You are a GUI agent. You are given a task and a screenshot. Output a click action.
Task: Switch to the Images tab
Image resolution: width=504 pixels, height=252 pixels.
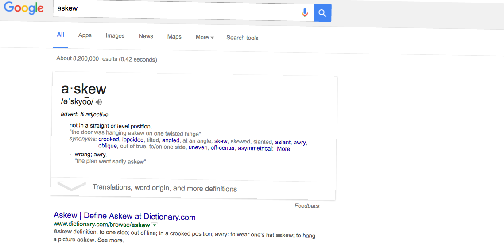pyautogui.click(x=115, y=36)
